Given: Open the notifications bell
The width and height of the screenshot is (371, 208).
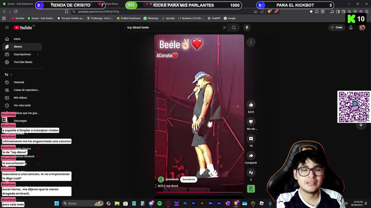Looking at the screenshot, I should [x=351, y=27].
